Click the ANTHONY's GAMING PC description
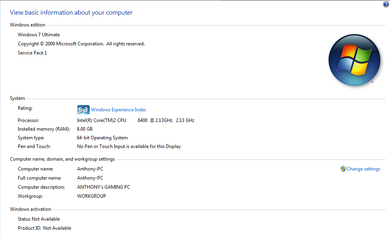The height and width of the screenshot is (238, 390). click(104, 187)
